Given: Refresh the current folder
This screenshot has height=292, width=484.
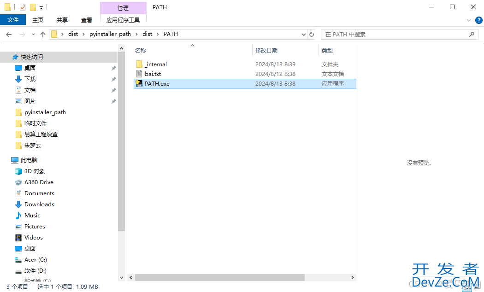Looking at the screenshot, I should pos(312,34).
